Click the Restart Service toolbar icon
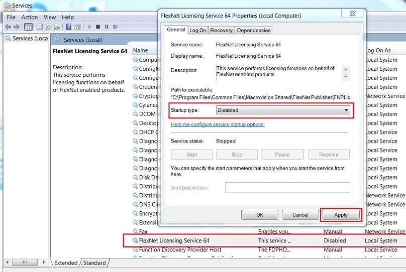 pyautogui.click(x=116, y=27)
